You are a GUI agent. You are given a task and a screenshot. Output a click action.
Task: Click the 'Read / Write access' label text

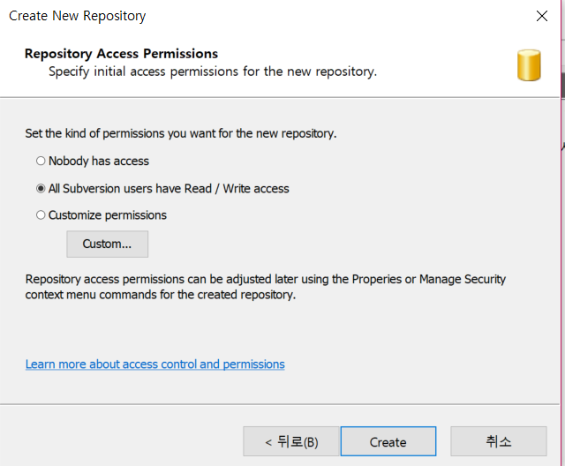pyautogui.click(x=237, y=189)
